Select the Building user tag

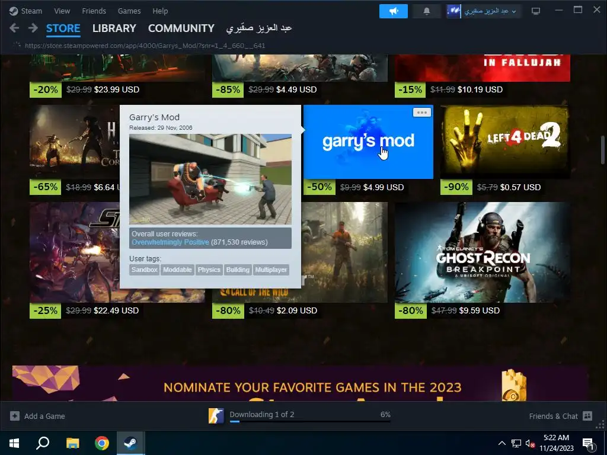pyautogui.click(x=238, y=270)
